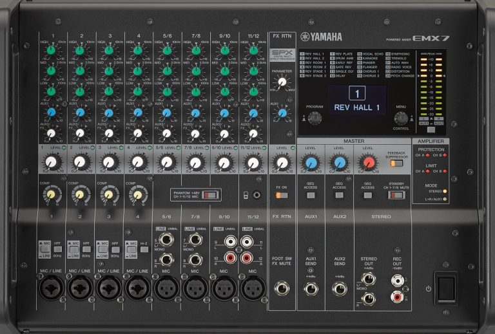Toggle FEEDBACK SUPPRESSOR switch
Image resolution: width=495 pixels, height=334 pixels.
tap(396, 163)
